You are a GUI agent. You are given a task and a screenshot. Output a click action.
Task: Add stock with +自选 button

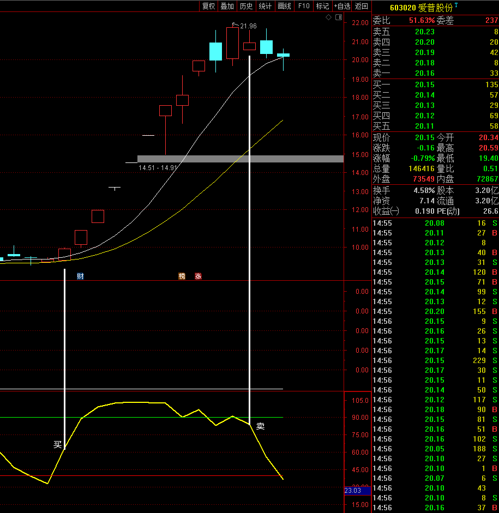pos(342,6)
